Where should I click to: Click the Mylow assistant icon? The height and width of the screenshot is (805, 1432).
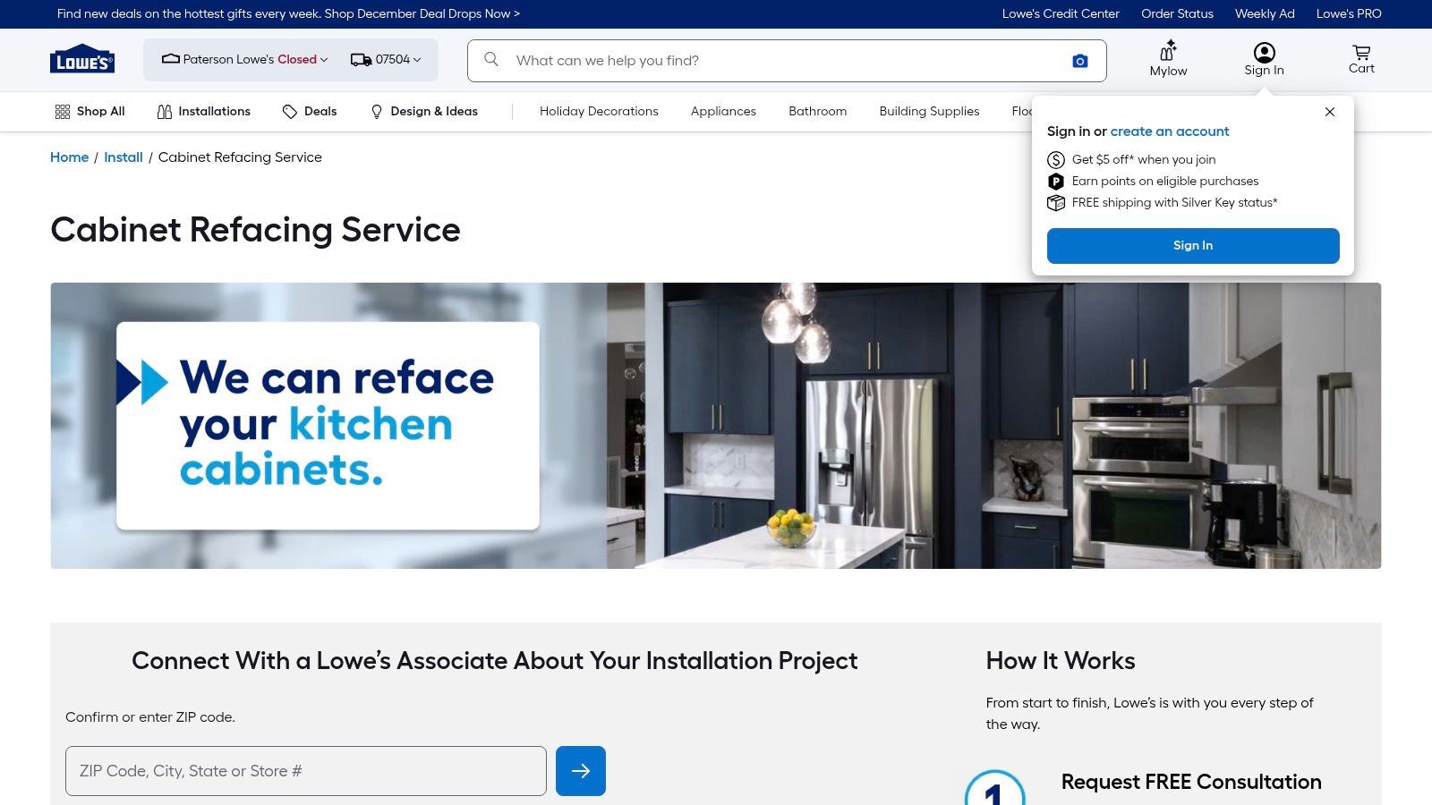pos(1168,52)
